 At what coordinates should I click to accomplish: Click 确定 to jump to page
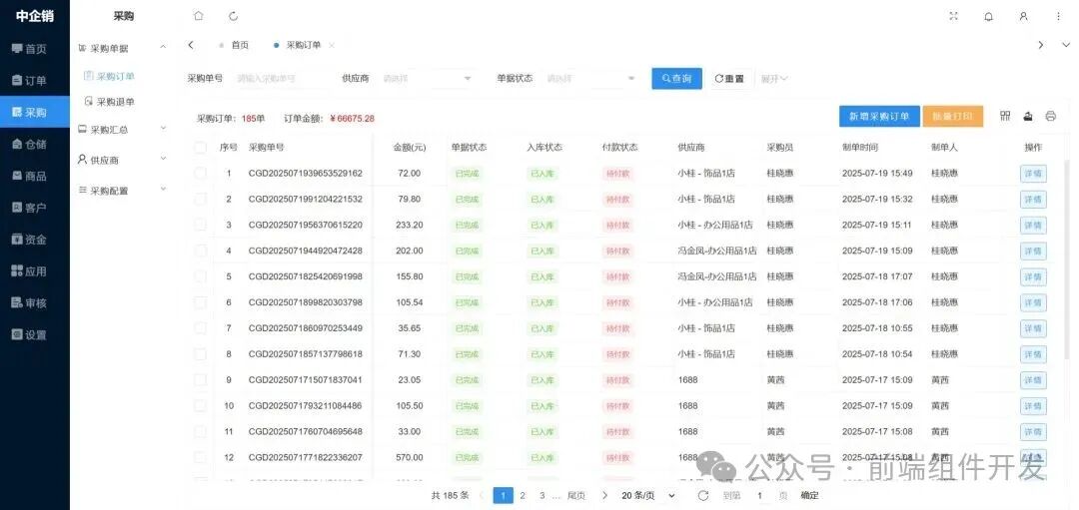(810, 495)
